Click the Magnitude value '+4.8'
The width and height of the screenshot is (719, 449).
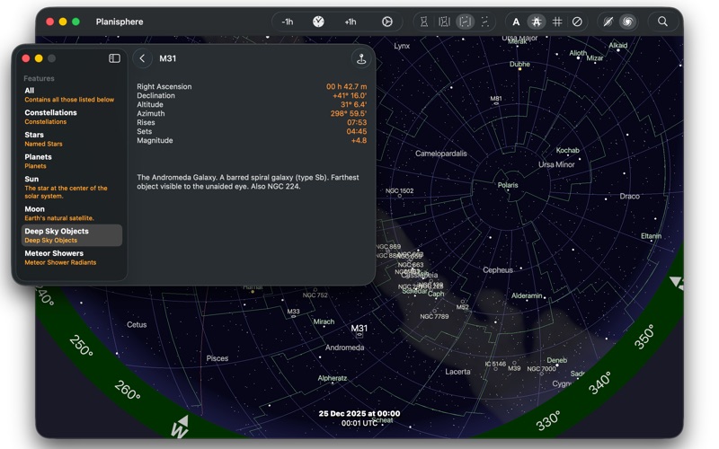click(x=359, y=140)
